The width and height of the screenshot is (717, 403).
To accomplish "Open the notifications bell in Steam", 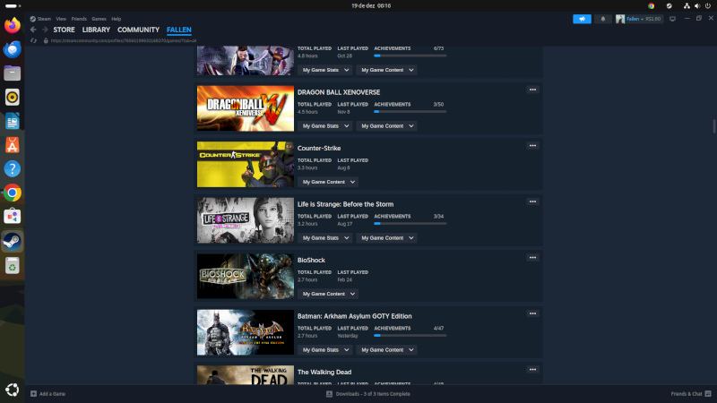I will coord(603,18).
